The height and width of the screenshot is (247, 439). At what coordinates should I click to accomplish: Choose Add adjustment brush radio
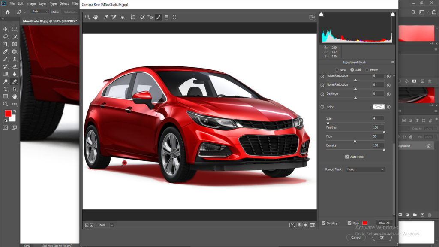(x=352, y=70)
